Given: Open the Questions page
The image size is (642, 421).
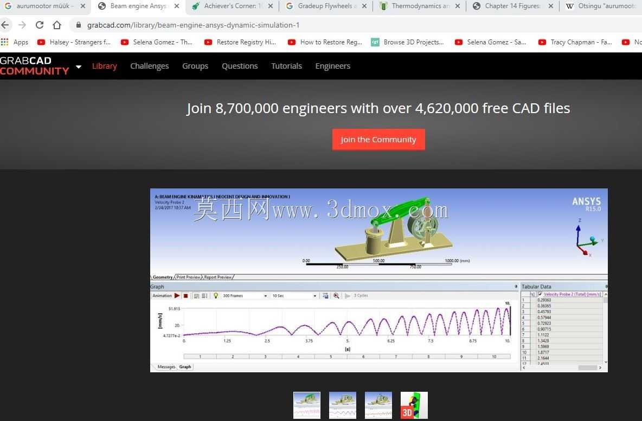Looking at the screenshot, I should pos(240,66).
